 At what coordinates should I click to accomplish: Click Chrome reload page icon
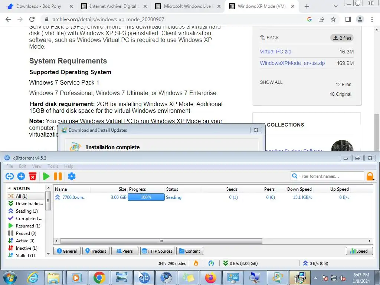pos(32,19)
